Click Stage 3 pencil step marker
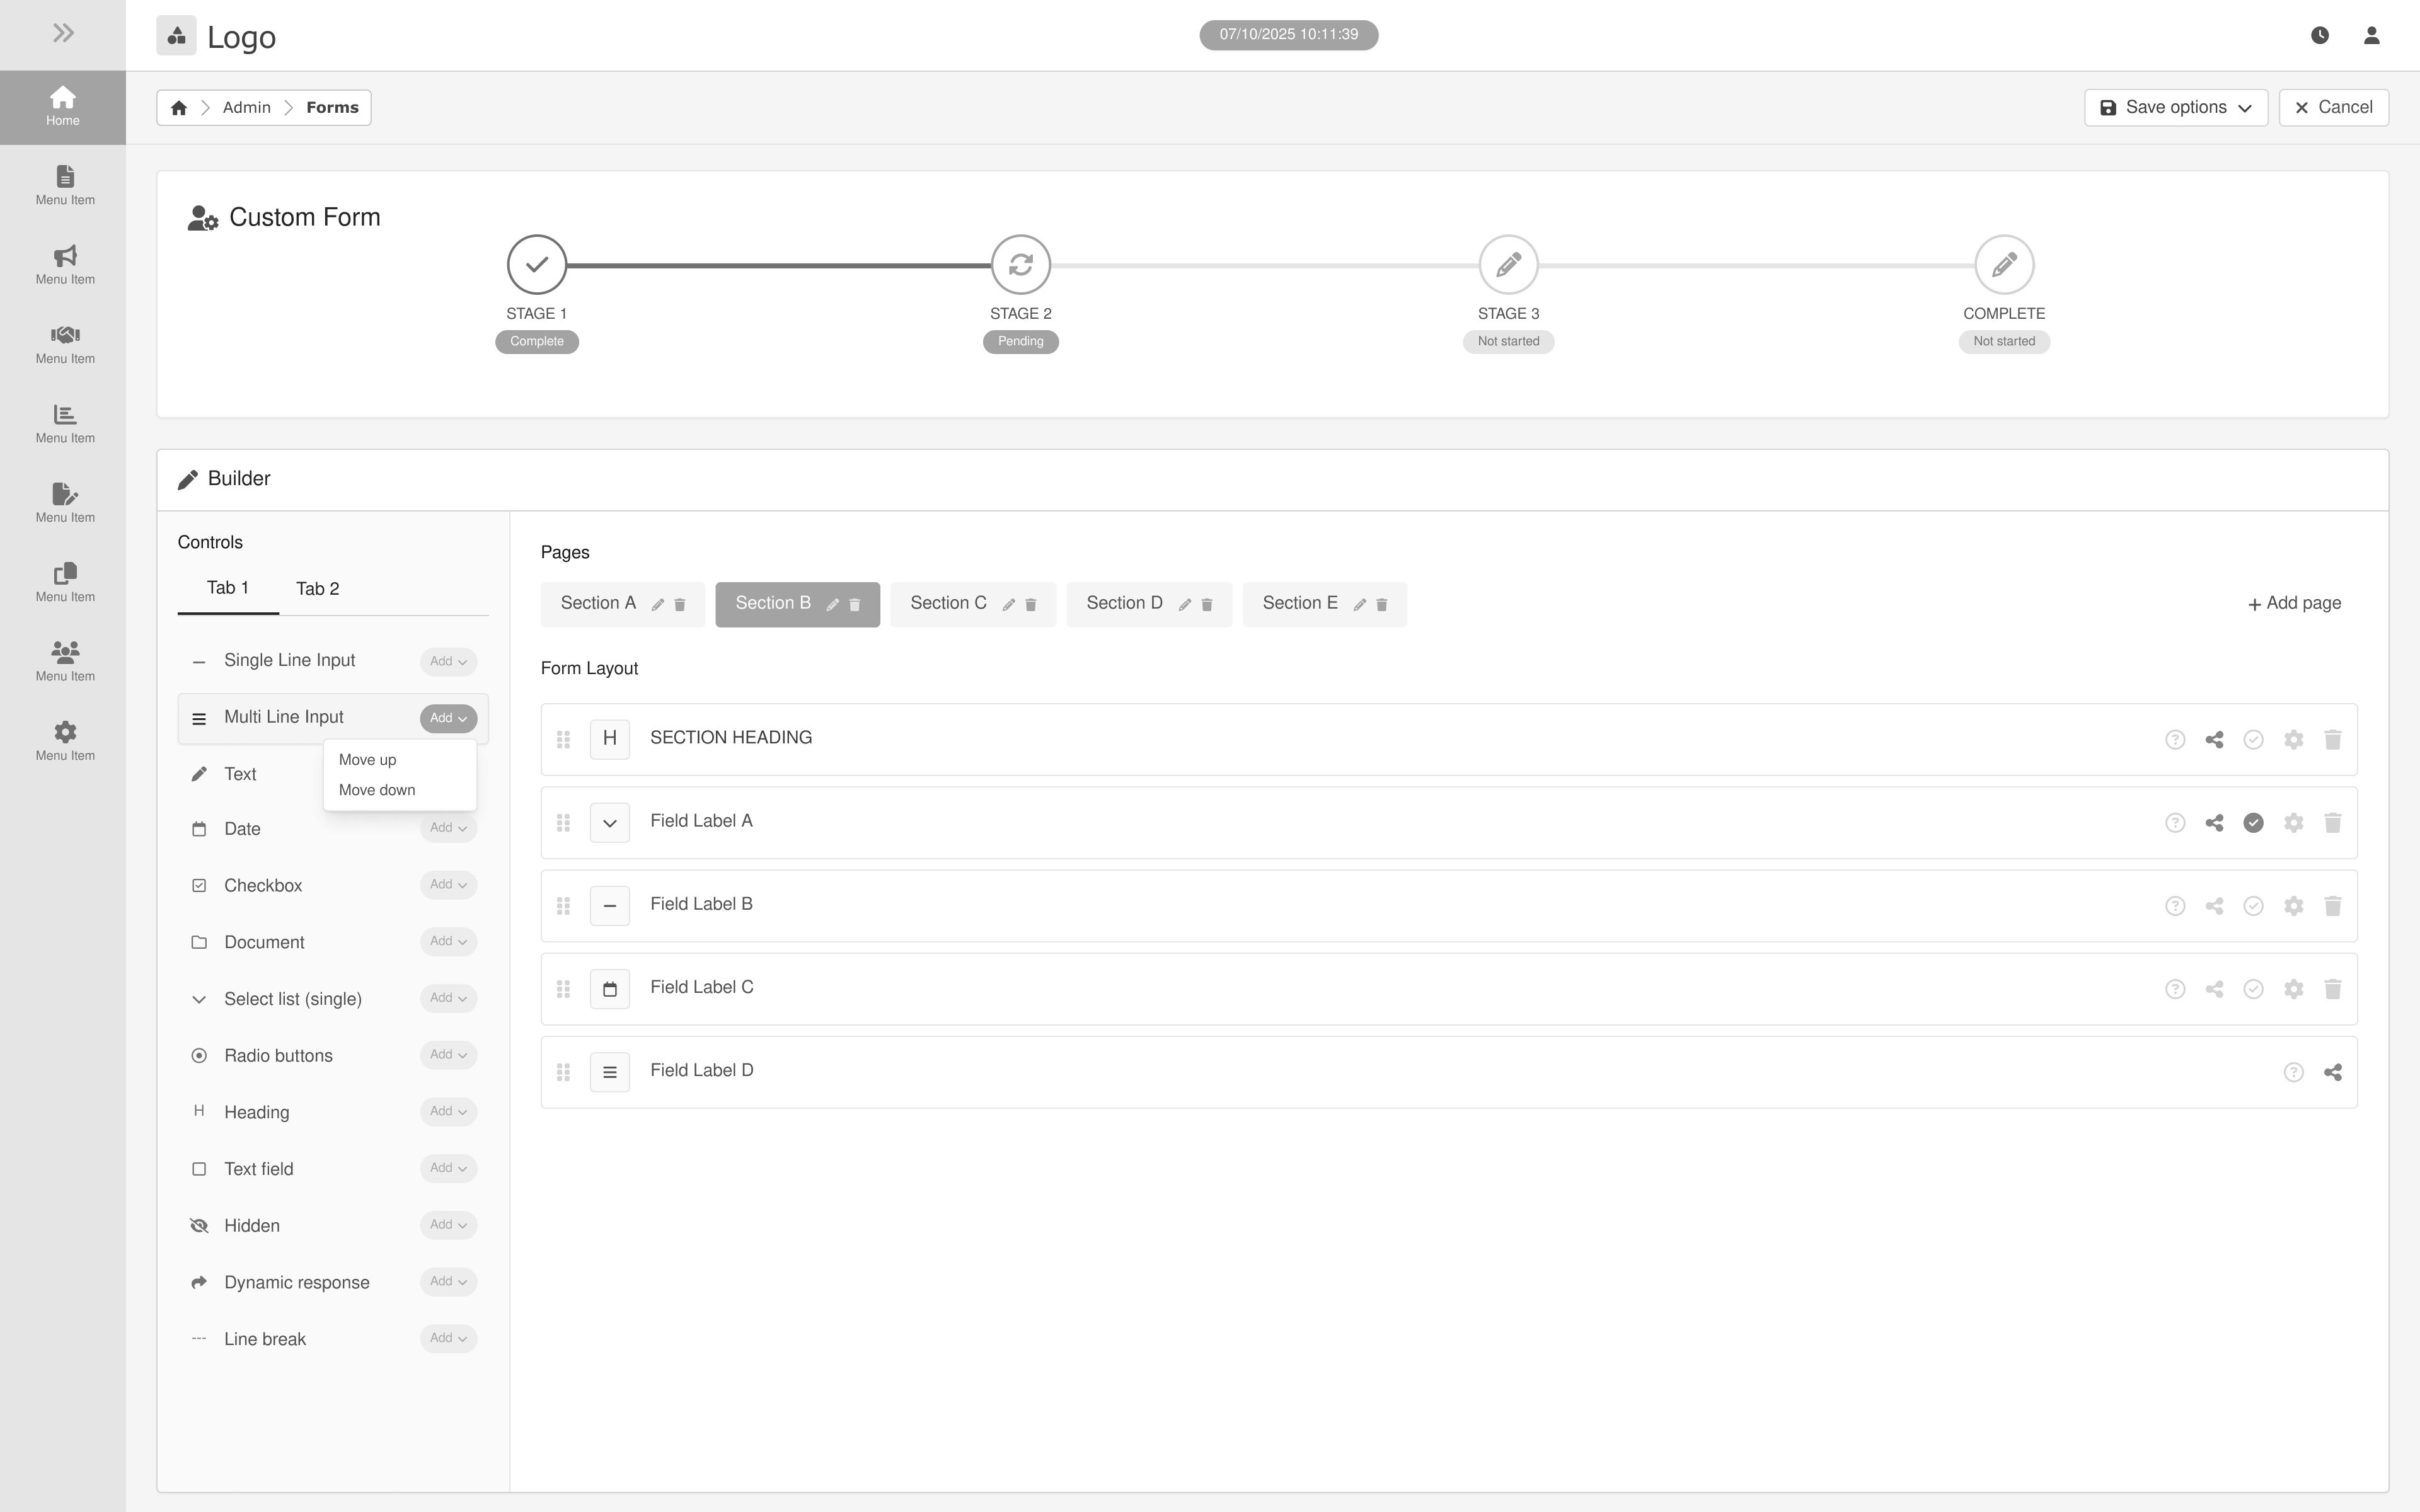 pyautogui.click(x=1508, y=265)
